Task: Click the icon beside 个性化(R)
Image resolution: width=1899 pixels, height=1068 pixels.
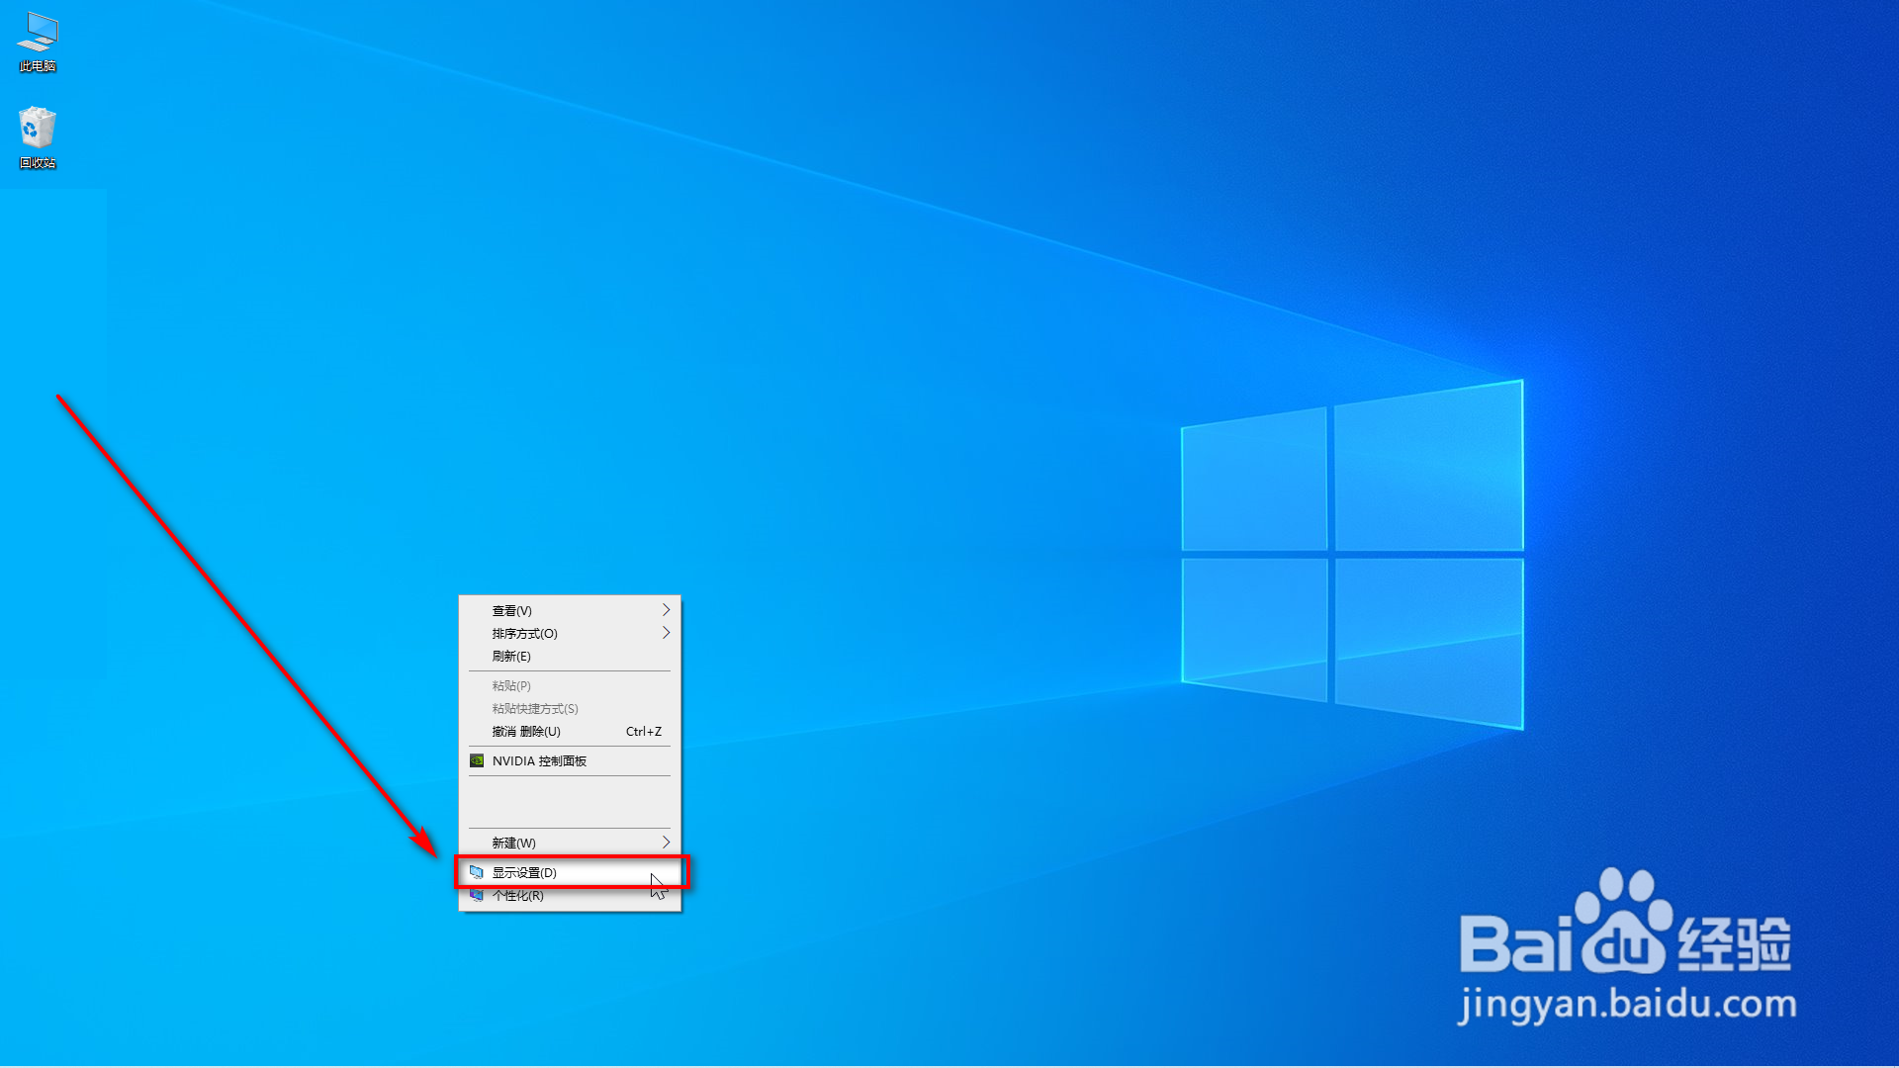Action: [x=477, y=896]
